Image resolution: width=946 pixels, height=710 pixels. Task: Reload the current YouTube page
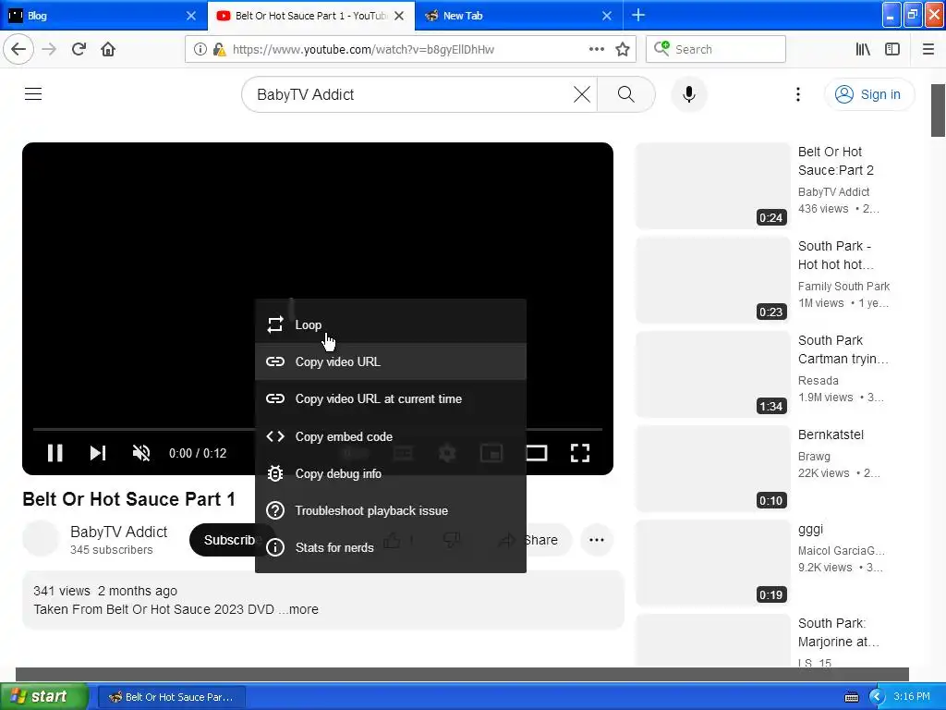[x=79, y=49]
